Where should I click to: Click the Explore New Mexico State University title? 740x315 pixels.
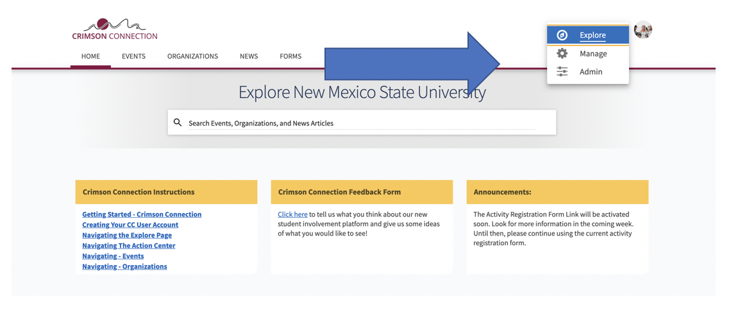pos(362,92)
